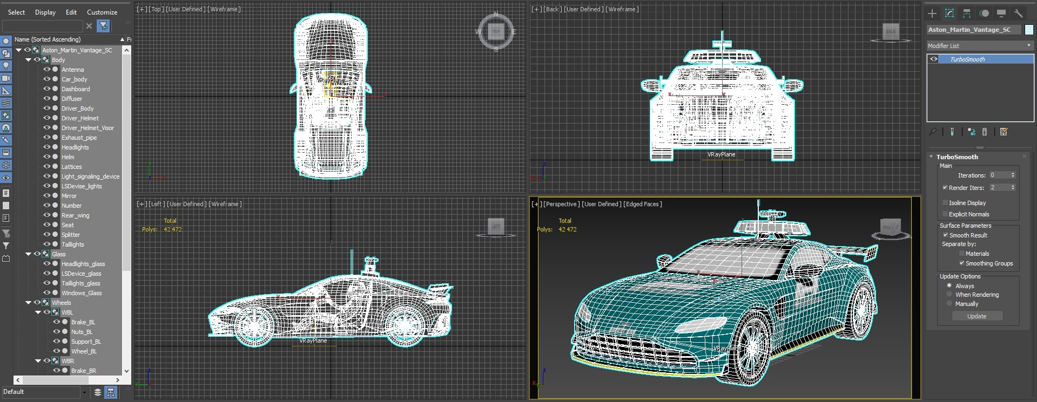Open the Edit menu in Scene Explorer

[71, 12]
